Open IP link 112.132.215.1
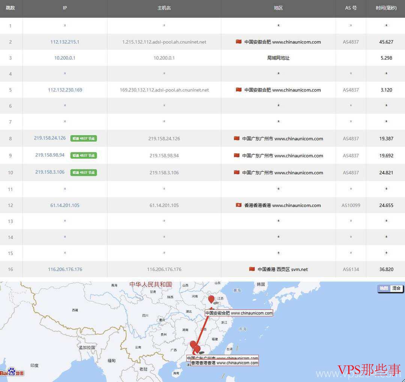This screenshot has width=405, height=382. 65,42
